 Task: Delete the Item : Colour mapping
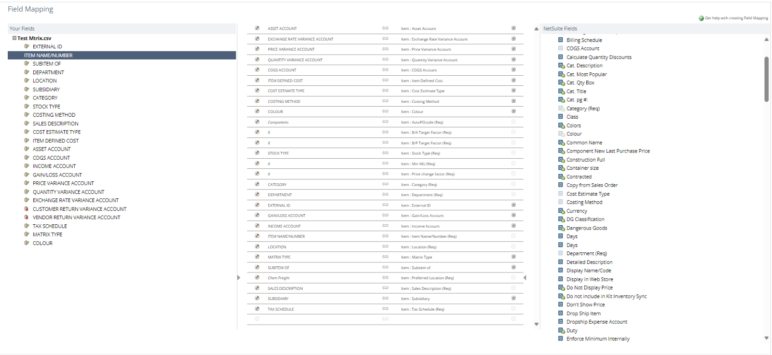[x=513, y=111]
